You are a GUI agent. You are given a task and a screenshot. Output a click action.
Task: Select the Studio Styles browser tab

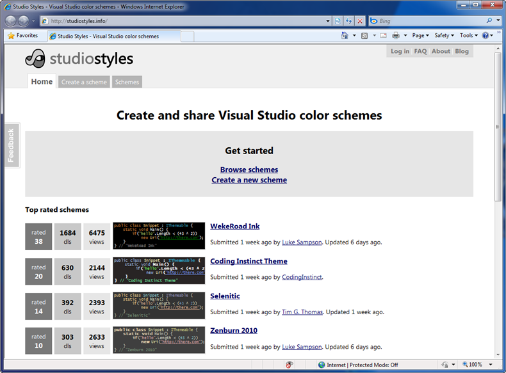pos(113,36)
